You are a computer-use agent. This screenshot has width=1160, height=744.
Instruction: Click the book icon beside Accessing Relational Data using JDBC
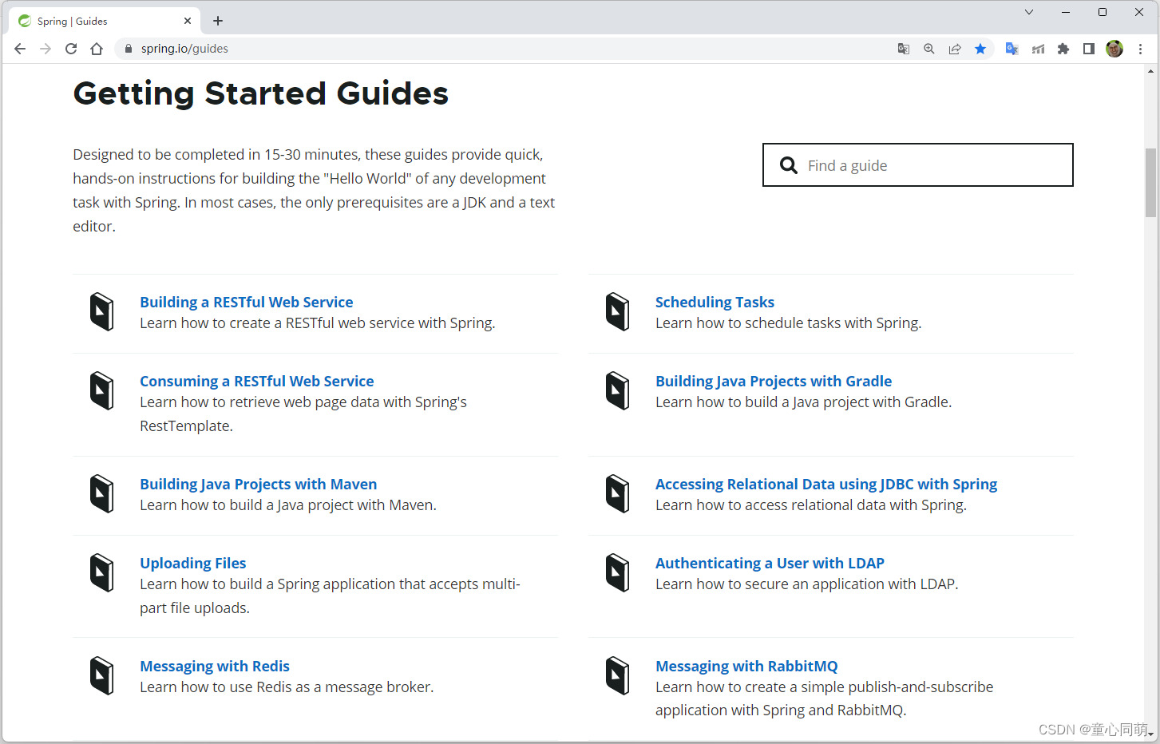click(x=618, y=493)
